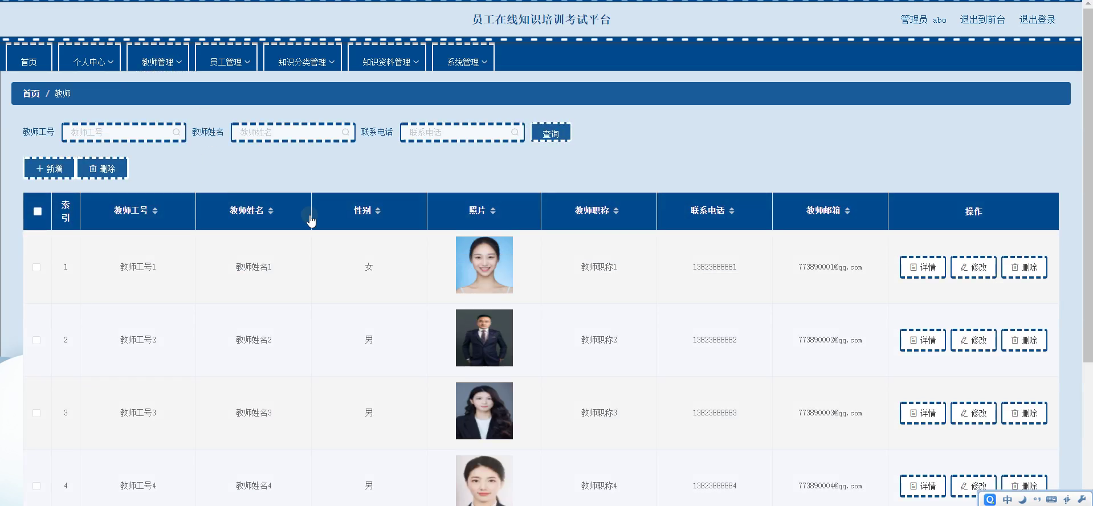
Task: Click the search icon in 教师姓名 field
Action: pos(345,132)
